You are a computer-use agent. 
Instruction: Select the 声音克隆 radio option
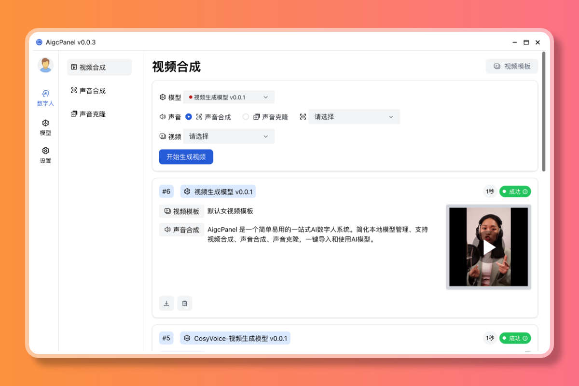coord(246,116)
